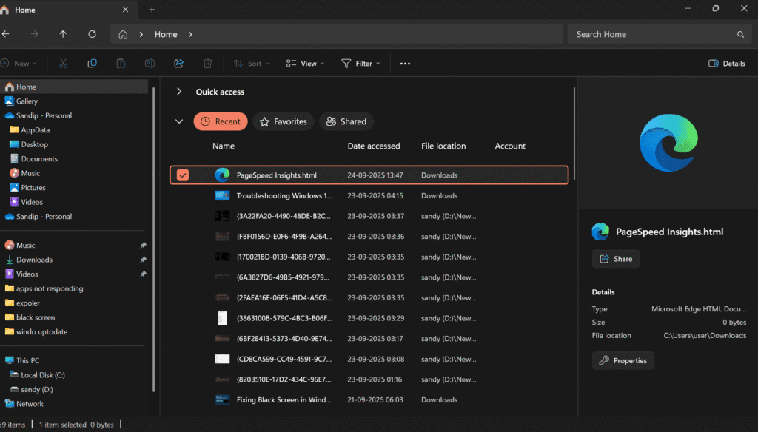Click the Delete icon in the toolbar
The width and height of the screenshot is (758, 432).
pos(207,63)
